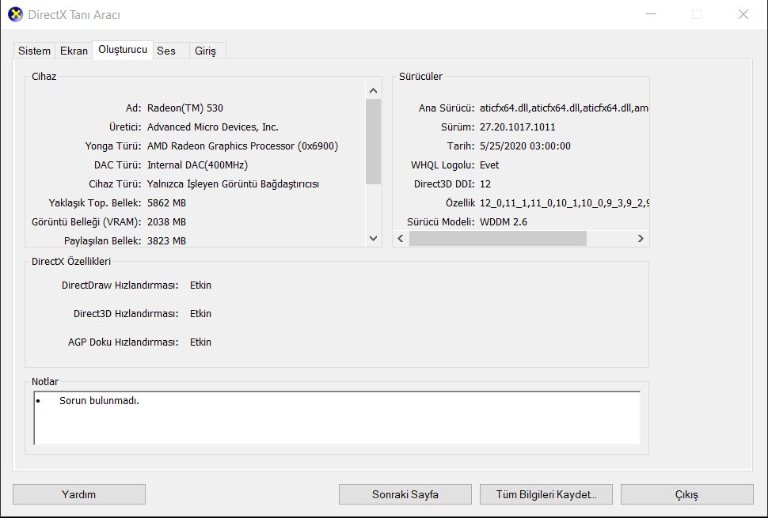Click the Sonraki Sayfa button
Screen dimensions: 768x518
click(x=405, y=494)
